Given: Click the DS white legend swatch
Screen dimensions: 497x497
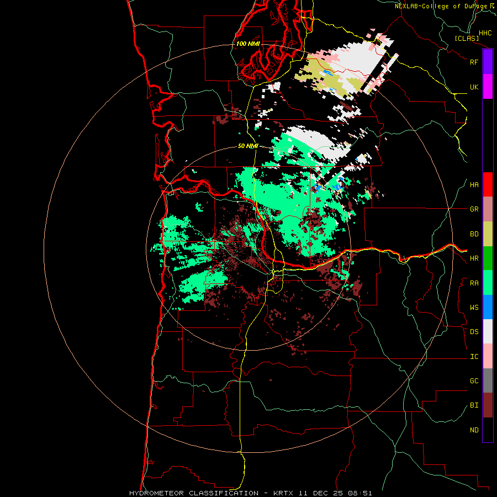Looking at the screenshot, I should (488, 331).
